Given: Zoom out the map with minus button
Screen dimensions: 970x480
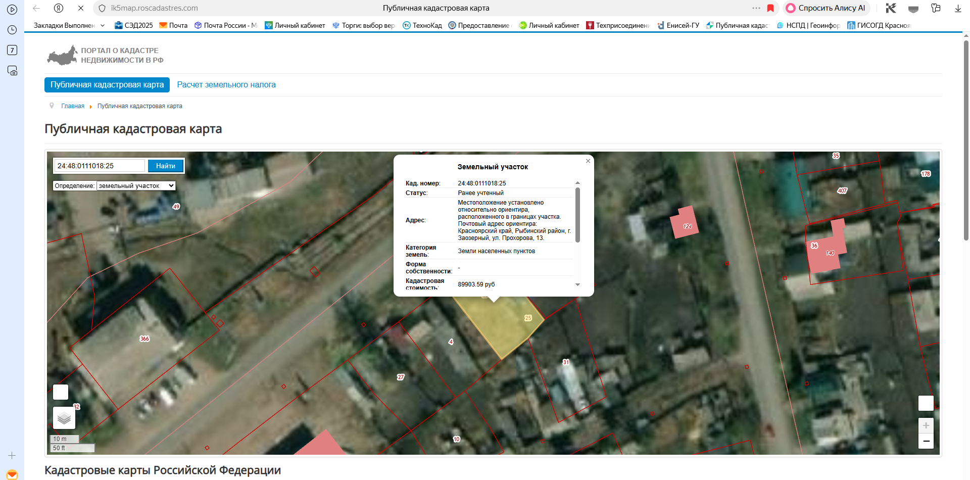Looking at the screenshot, I should [926, 441].
